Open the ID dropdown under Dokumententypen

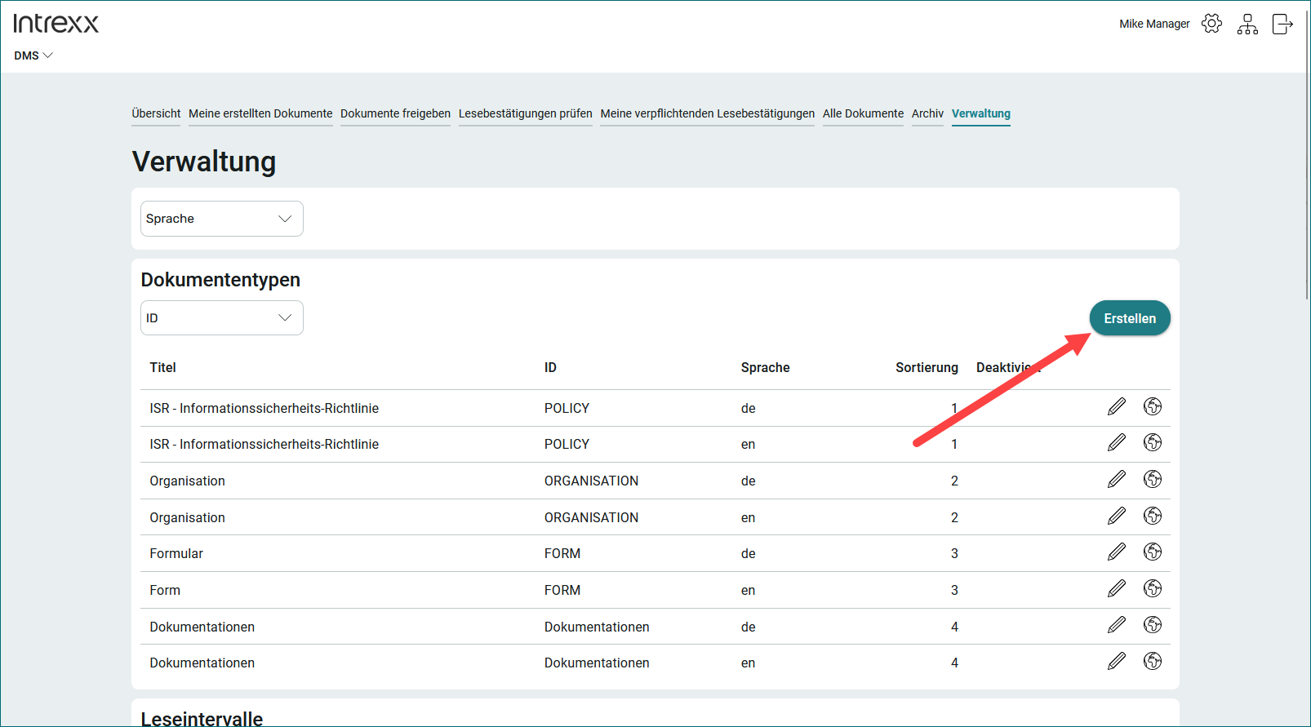tap(222, 318)
